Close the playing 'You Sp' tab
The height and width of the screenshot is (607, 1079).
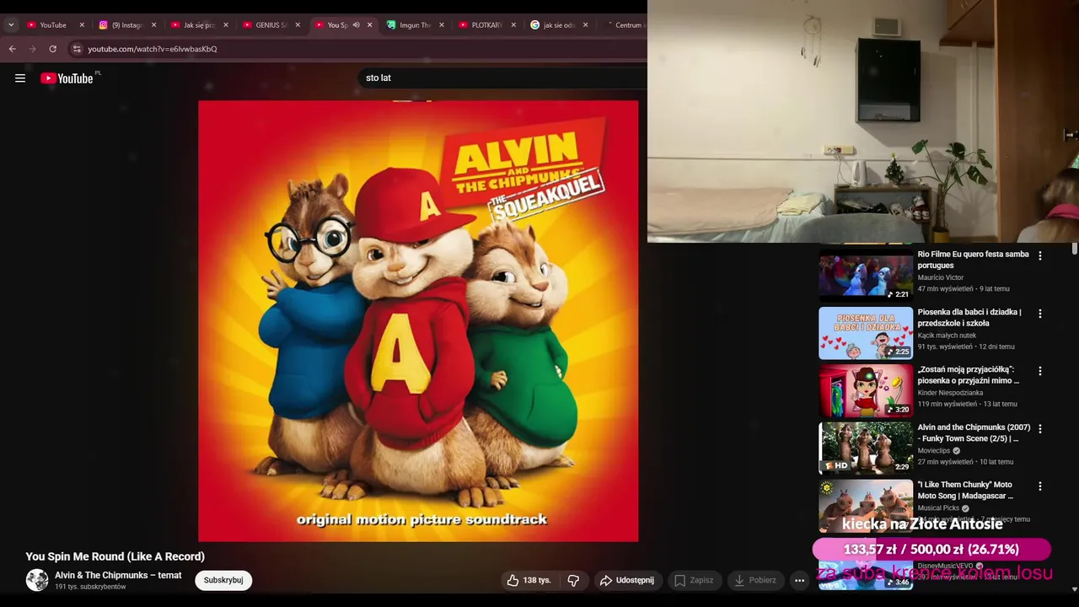coord(369,25)
